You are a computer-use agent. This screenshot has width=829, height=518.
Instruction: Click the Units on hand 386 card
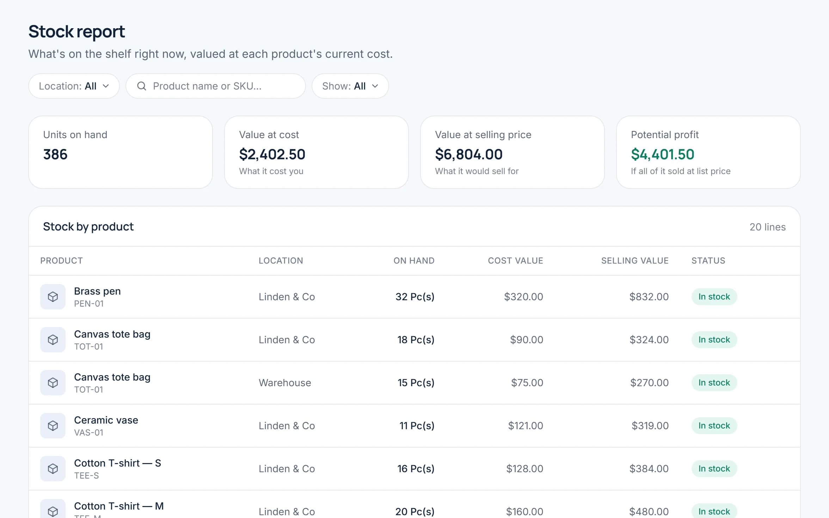click(121, 152)
